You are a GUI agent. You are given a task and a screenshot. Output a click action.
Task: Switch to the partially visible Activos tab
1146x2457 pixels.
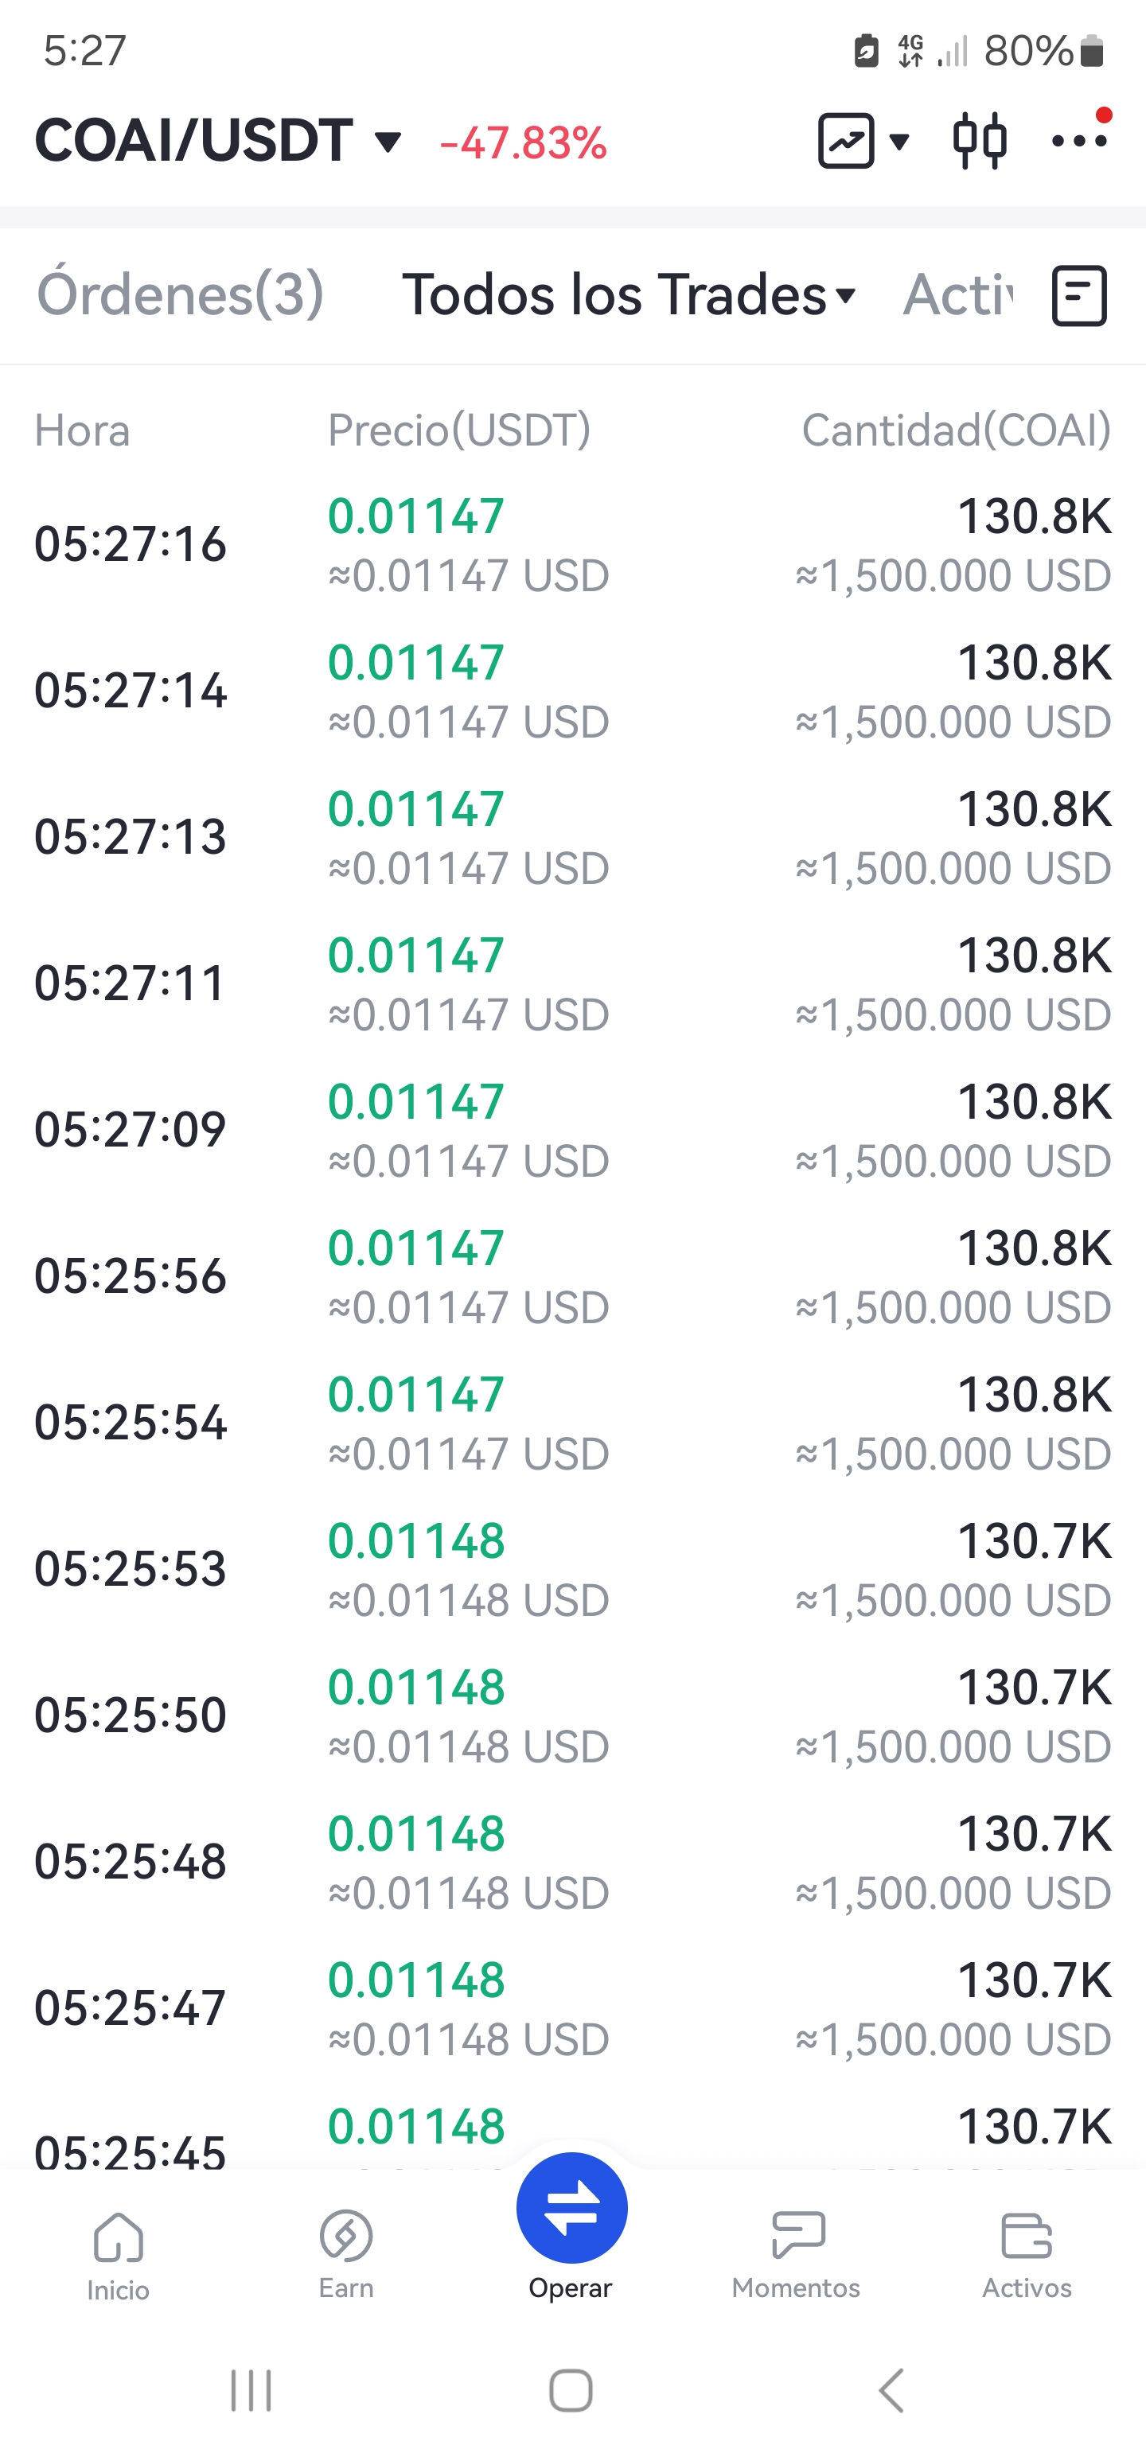coord(958,294)
